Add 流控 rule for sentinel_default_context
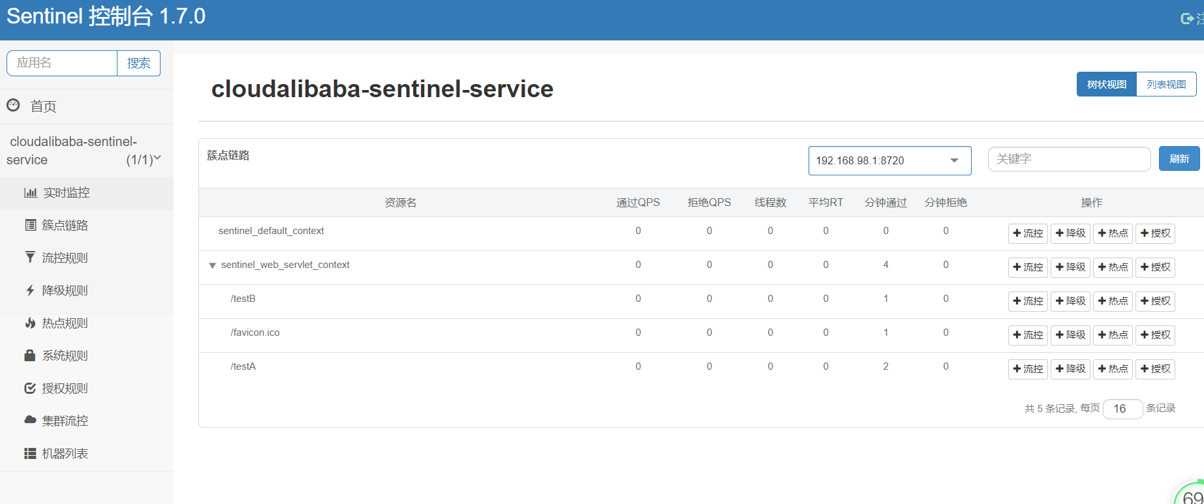 point(1028,233)
